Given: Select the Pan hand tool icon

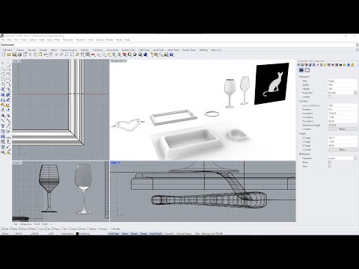Looking at the screenshot, I should [x=51, y=55].
